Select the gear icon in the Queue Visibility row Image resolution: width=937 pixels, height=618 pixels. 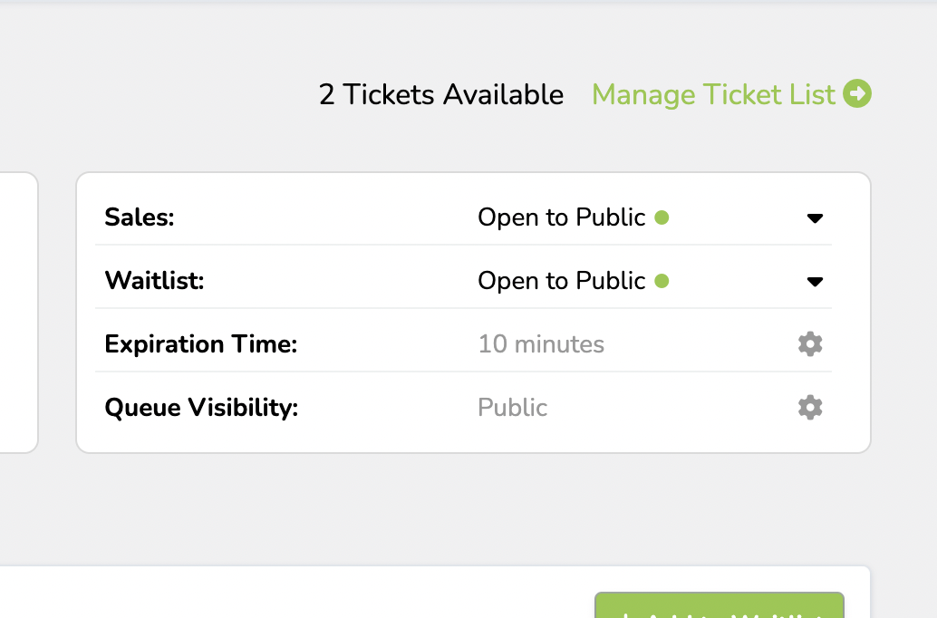pyautogui.click(x=809, y=407)
